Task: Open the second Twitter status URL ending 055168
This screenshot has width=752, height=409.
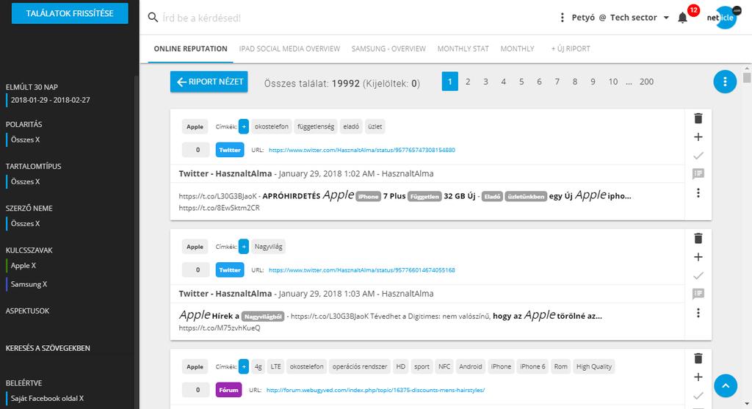Action: tap(361, 270)
